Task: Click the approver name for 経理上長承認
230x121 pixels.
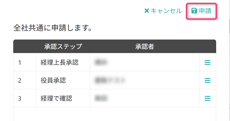Action: coord(101,63)
